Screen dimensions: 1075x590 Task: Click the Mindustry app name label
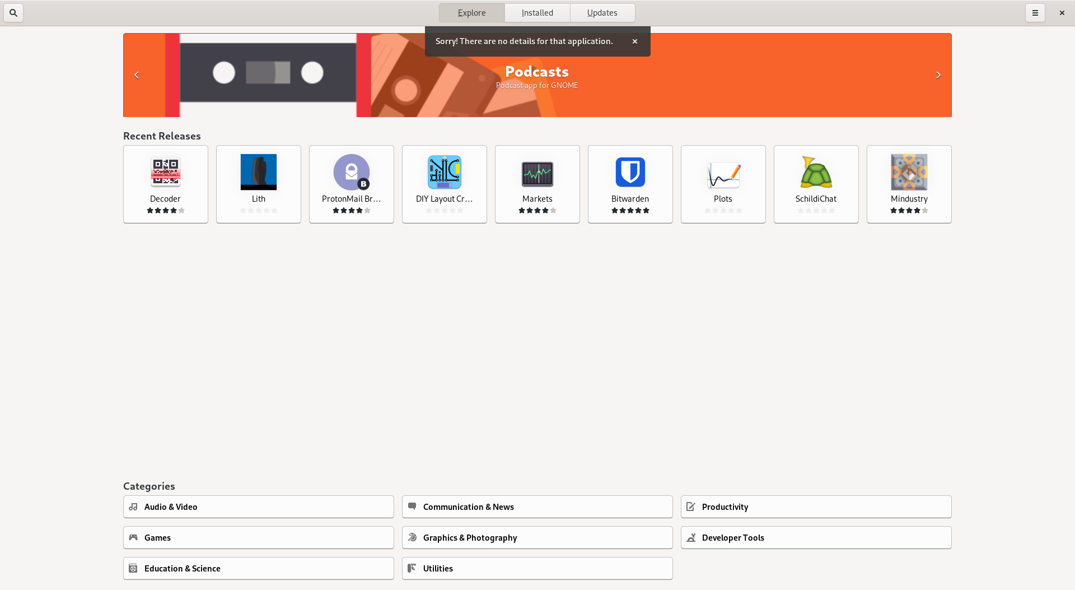[909, 199]
